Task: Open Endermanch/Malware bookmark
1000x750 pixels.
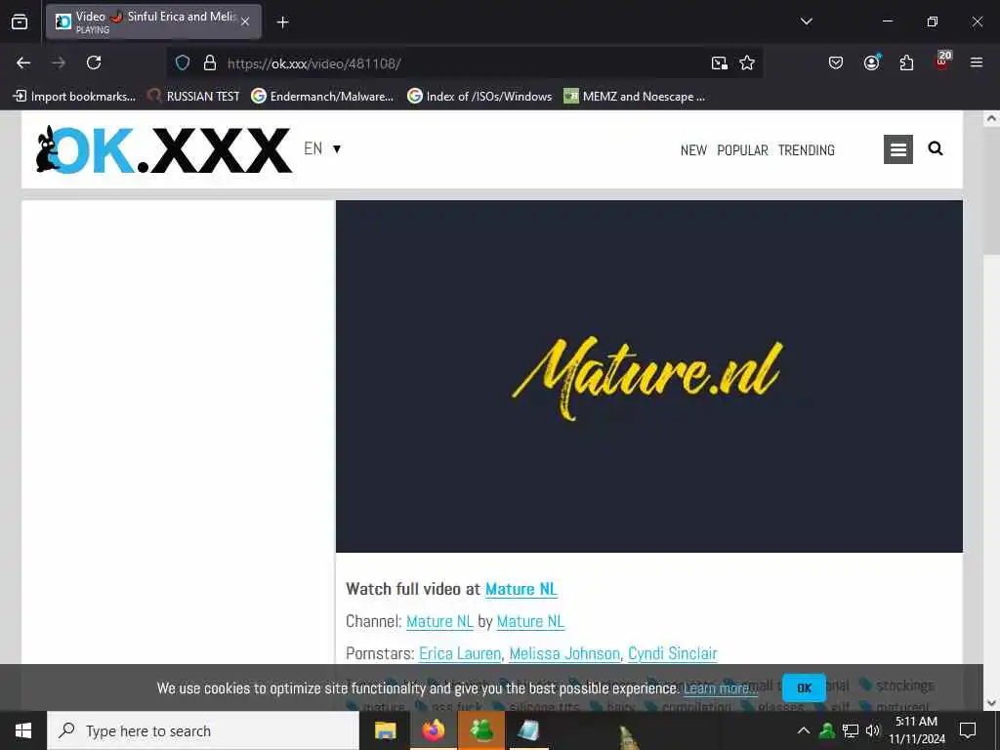Action: pos(322,97)
